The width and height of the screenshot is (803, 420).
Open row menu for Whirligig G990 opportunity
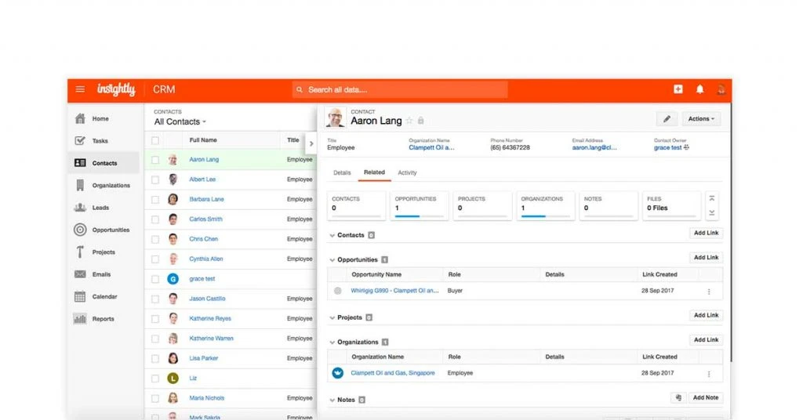point(709,291)
